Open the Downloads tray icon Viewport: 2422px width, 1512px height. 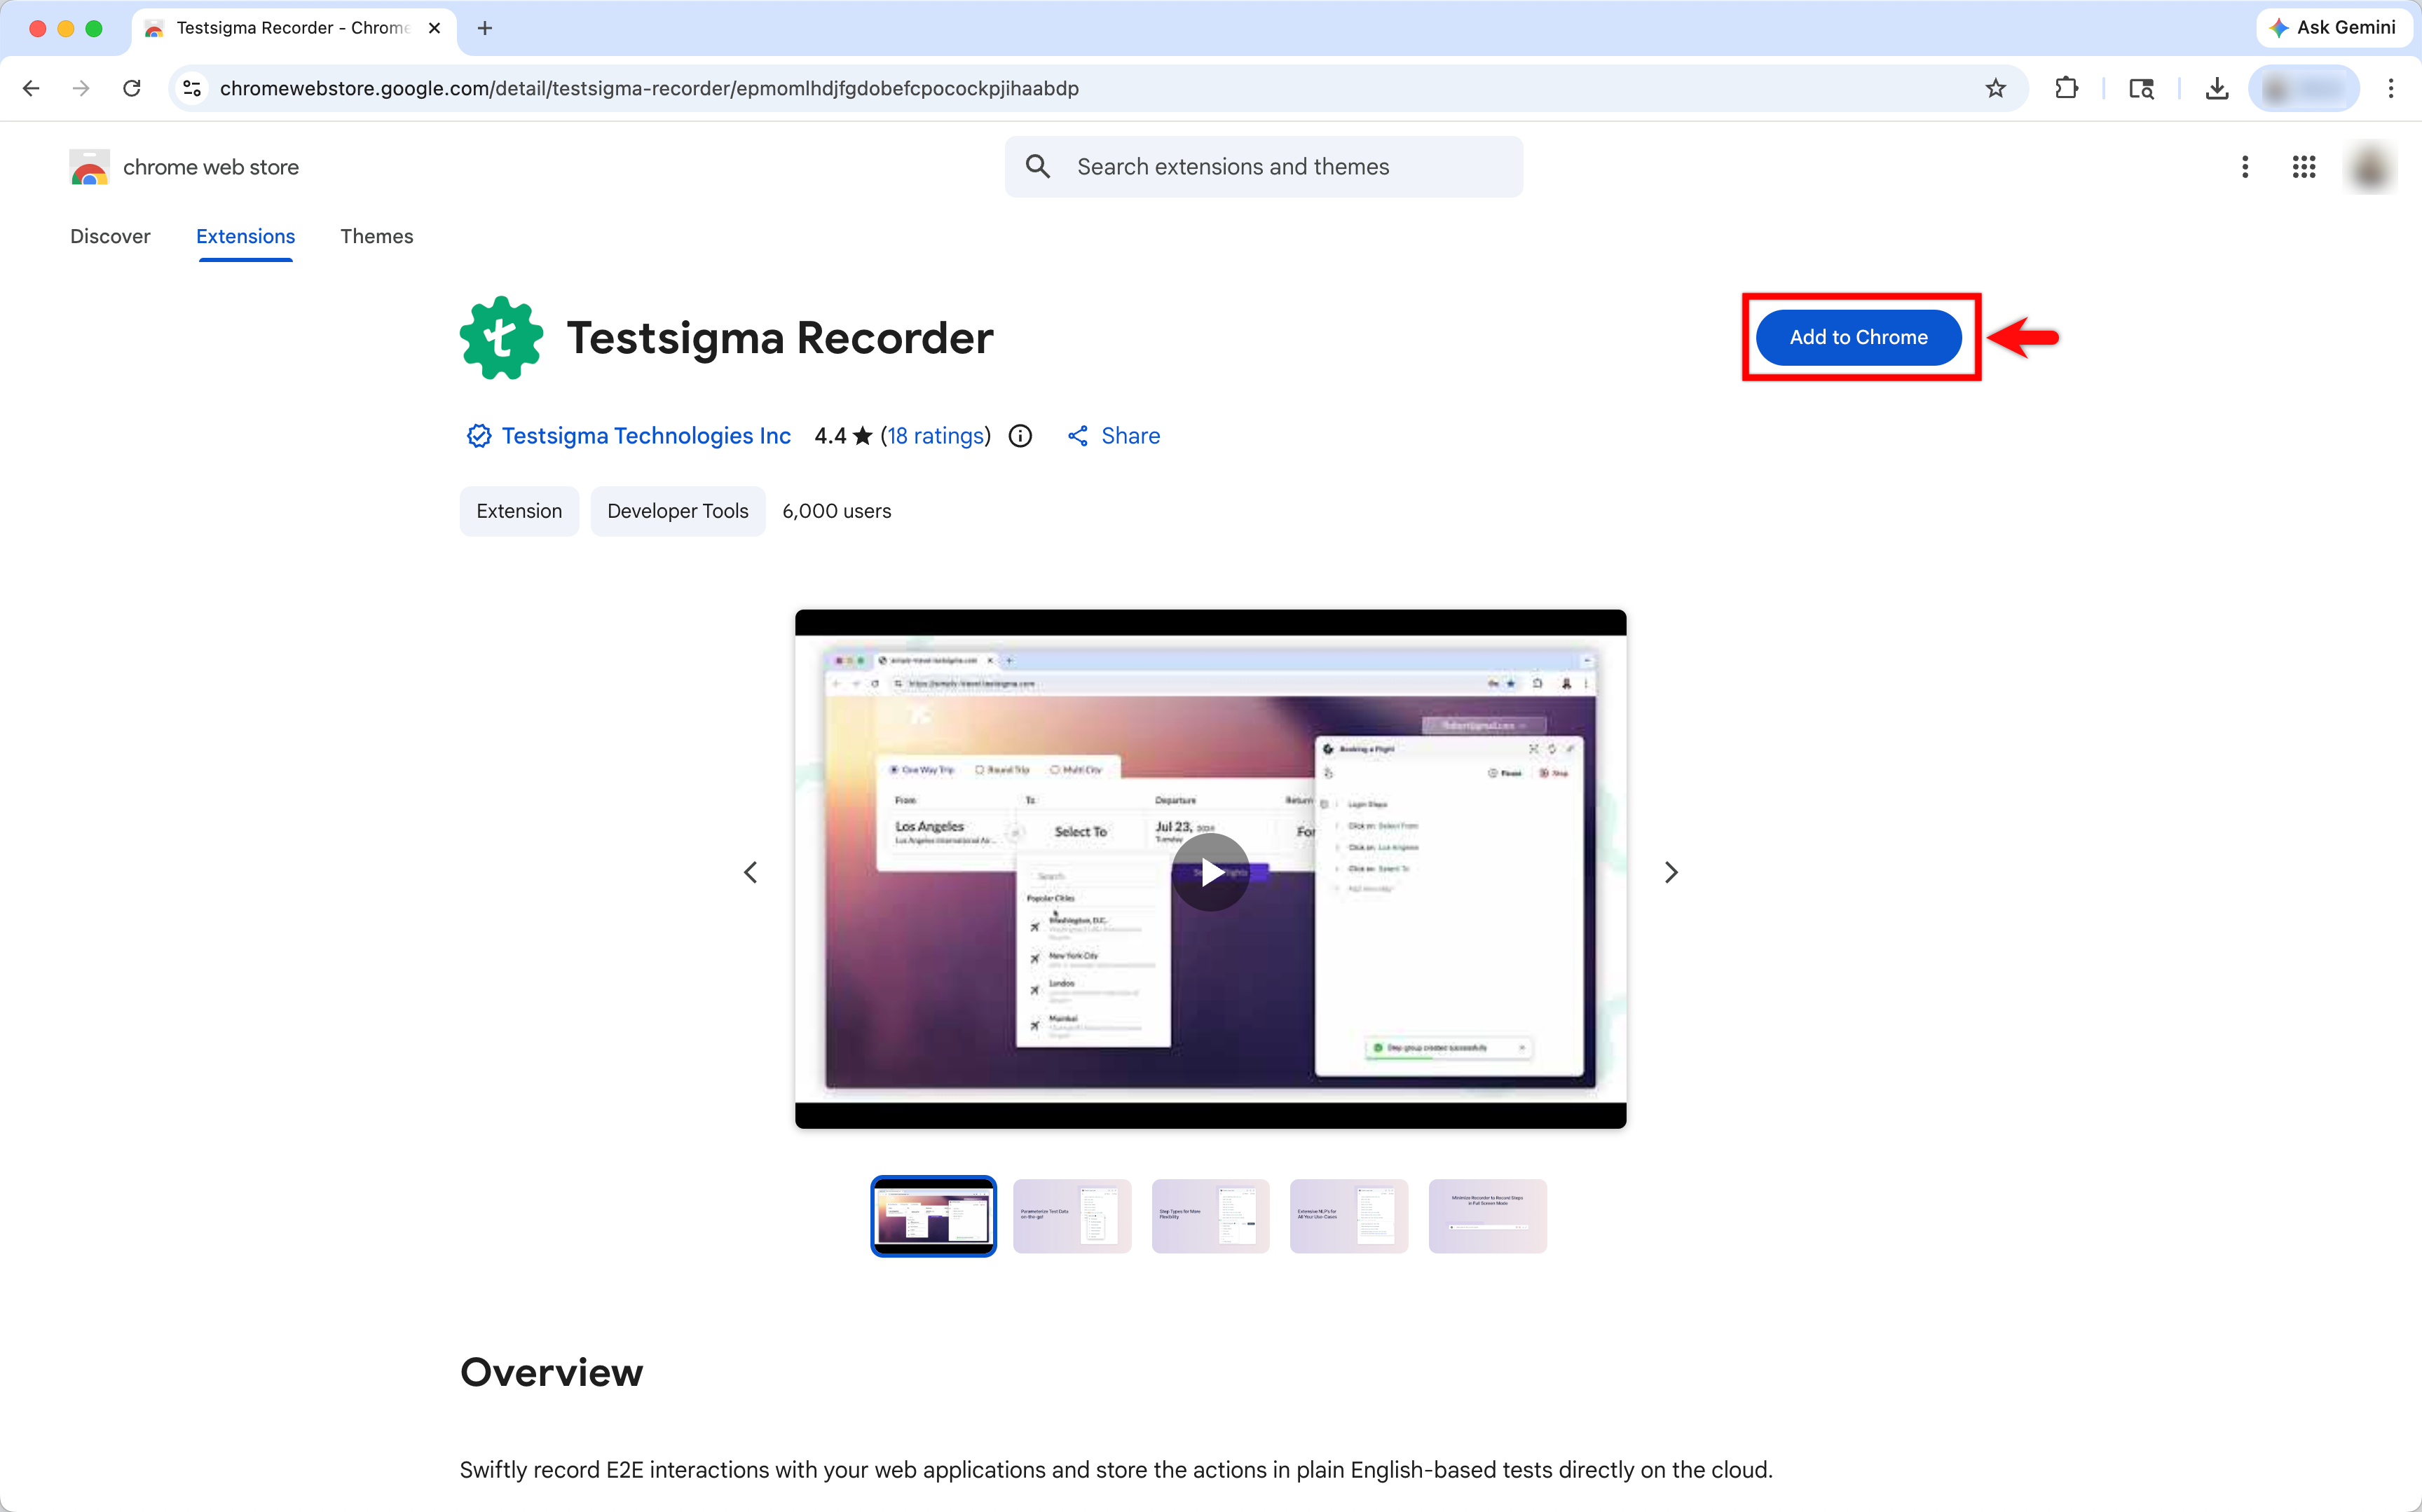click(2216, 88)
